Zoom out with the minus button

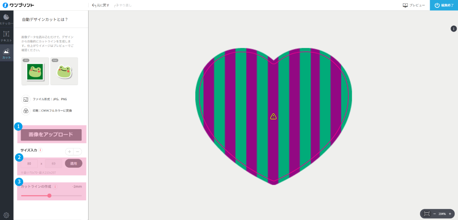pos(435,214)
